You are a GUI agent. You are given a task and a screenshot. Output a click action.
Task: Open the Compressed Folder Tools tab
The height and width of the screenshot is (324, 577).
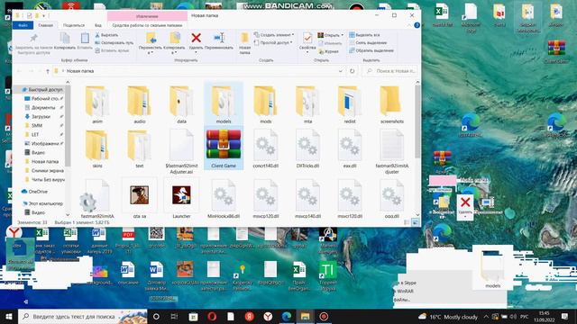pos(147,25)
